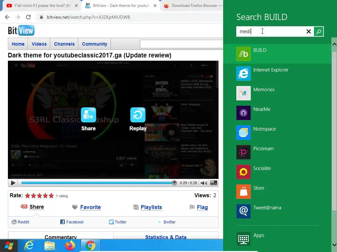Choose the Apps search category
Viewport: 337px width, 252px height.
(x=277, y=239)
